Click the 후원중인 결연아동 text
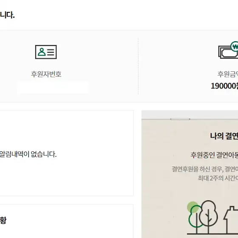This screenshot has width=238, height=238. pos(214,155)
